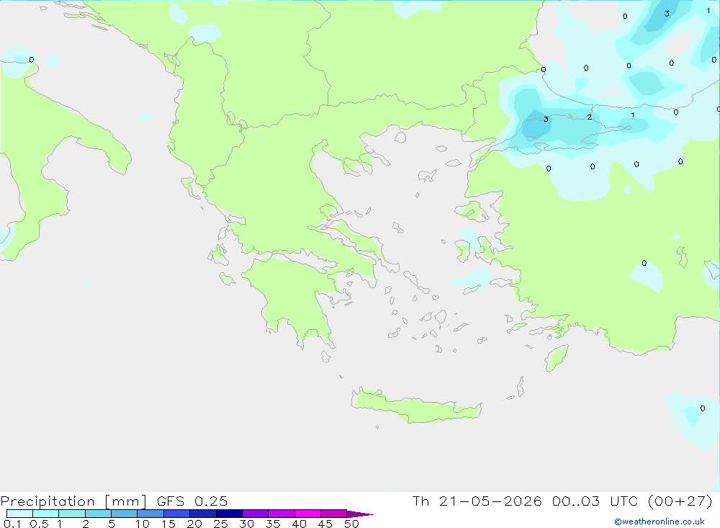Screen dimensions: 720x528
Task: Click the island of Crete on the map
Action: (x=415, y=407)
